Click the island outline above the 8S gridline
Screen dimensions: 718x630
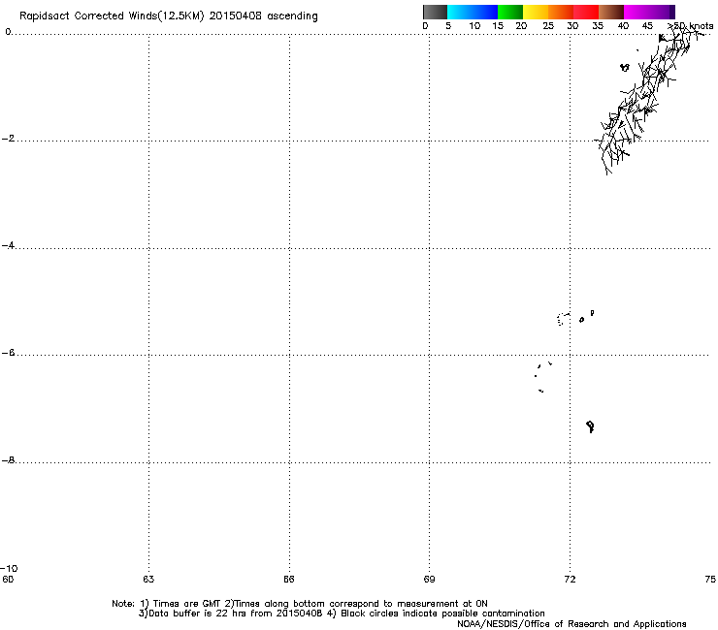coord(590,426)
